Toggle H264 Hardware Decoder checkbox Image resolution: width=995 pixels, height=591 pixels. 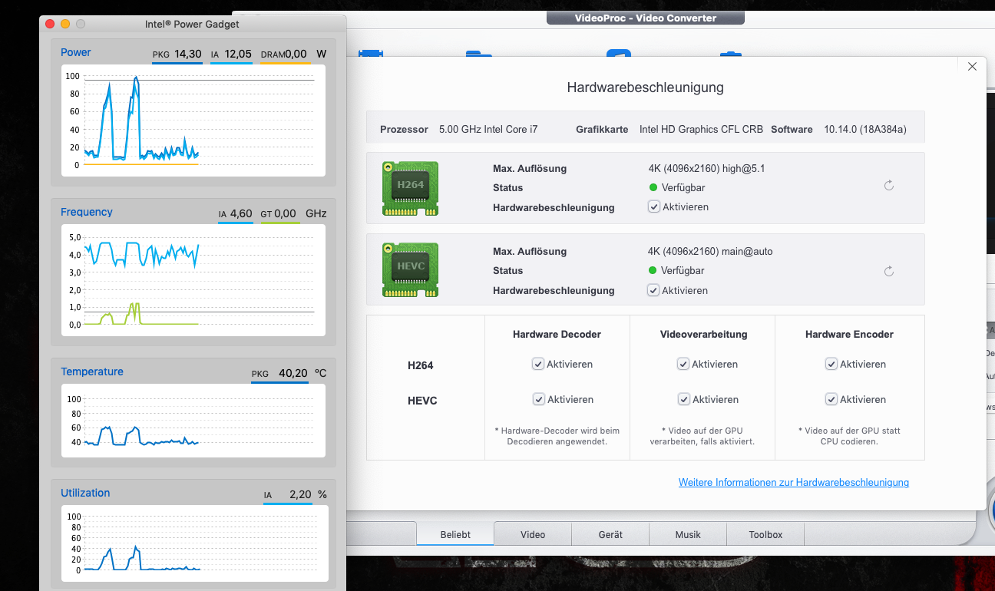point(538,364)
